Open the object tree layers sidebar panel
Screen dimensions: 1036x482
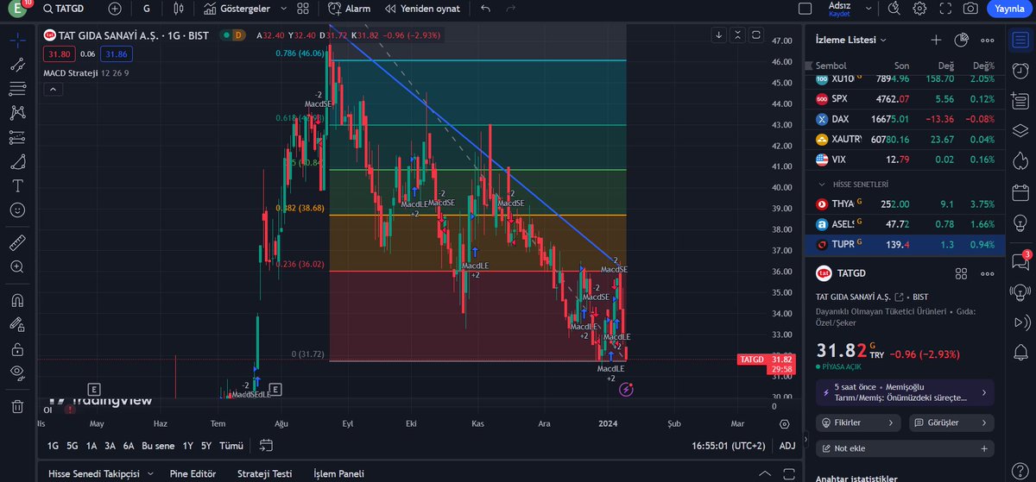(x=1020, y=131)
